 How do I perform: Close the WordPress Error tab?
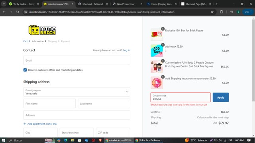141,4
